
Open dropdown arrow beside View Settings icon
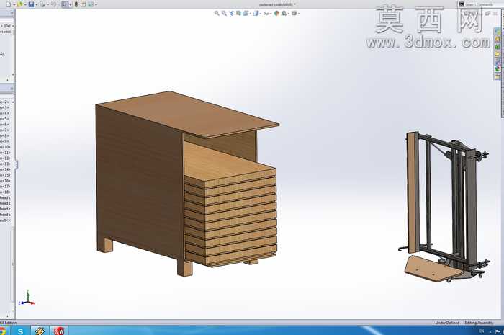point(299,14)
